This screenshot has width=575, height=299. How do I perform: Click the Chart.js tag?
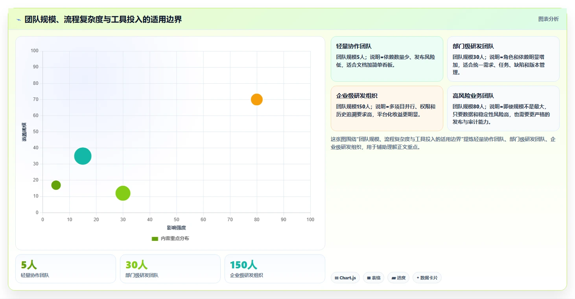345,278
